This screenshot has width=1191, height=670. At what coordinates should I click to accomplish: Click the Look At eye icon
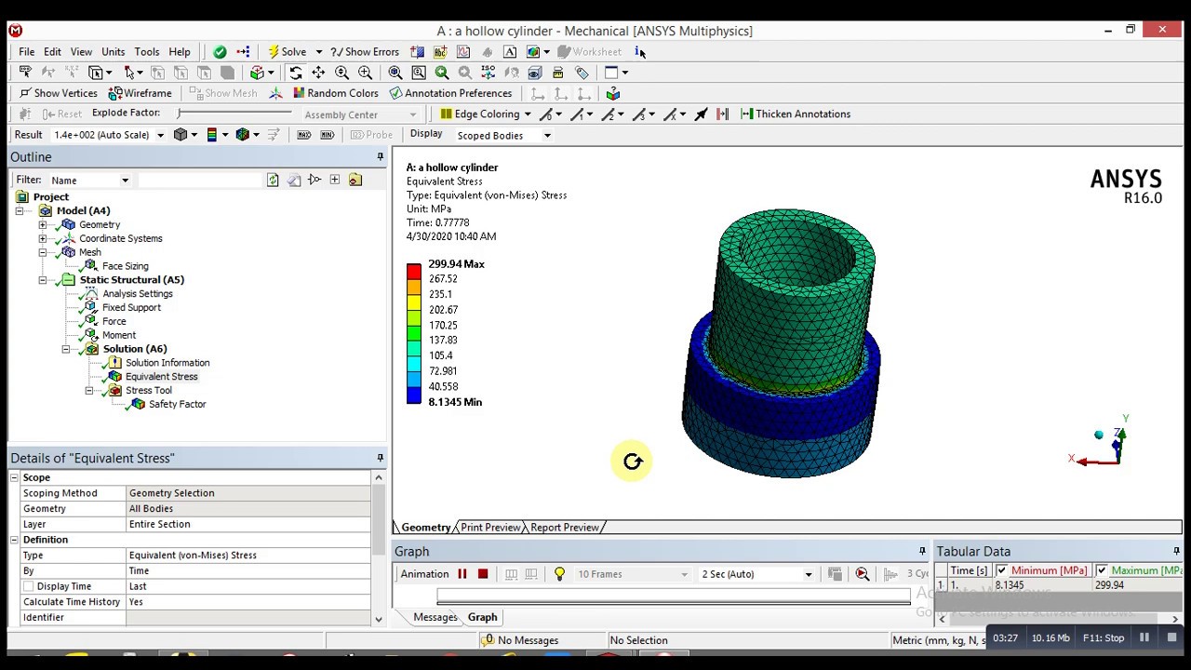coord(535,73)
